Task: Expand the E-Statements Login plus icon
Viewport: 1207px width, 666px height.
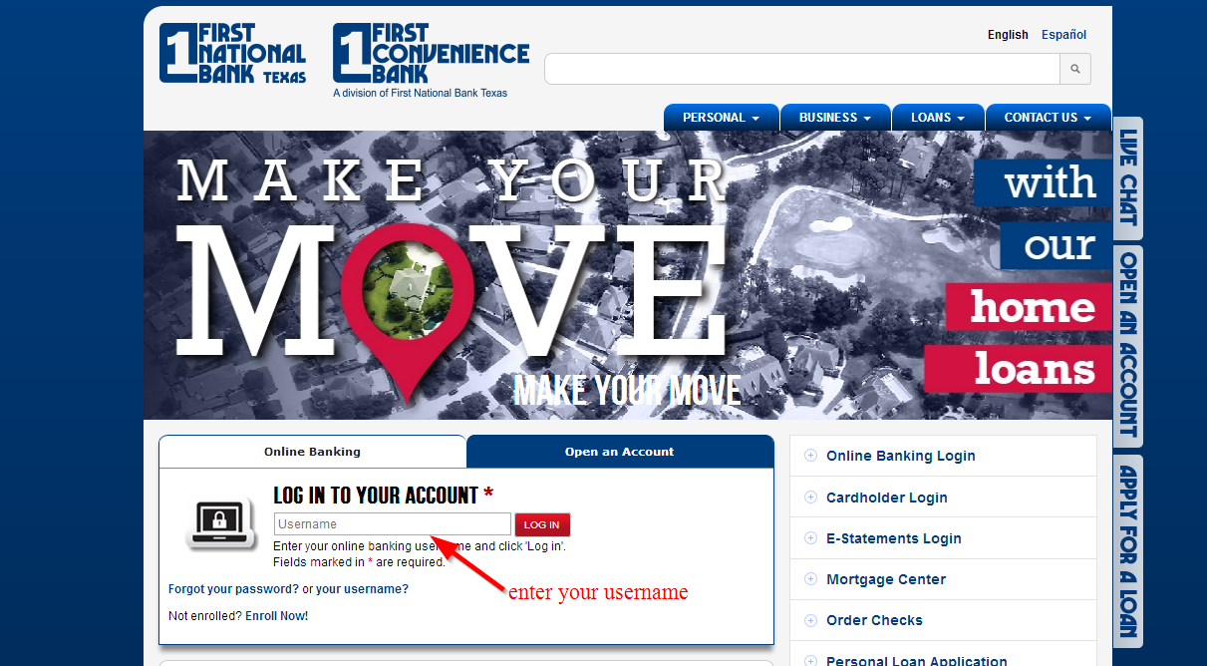Action: [x=810, y=538]
